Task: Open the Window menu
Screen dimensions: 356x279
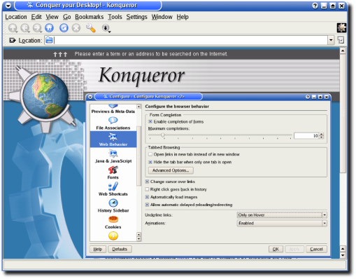Action: (x=162, y=17)
